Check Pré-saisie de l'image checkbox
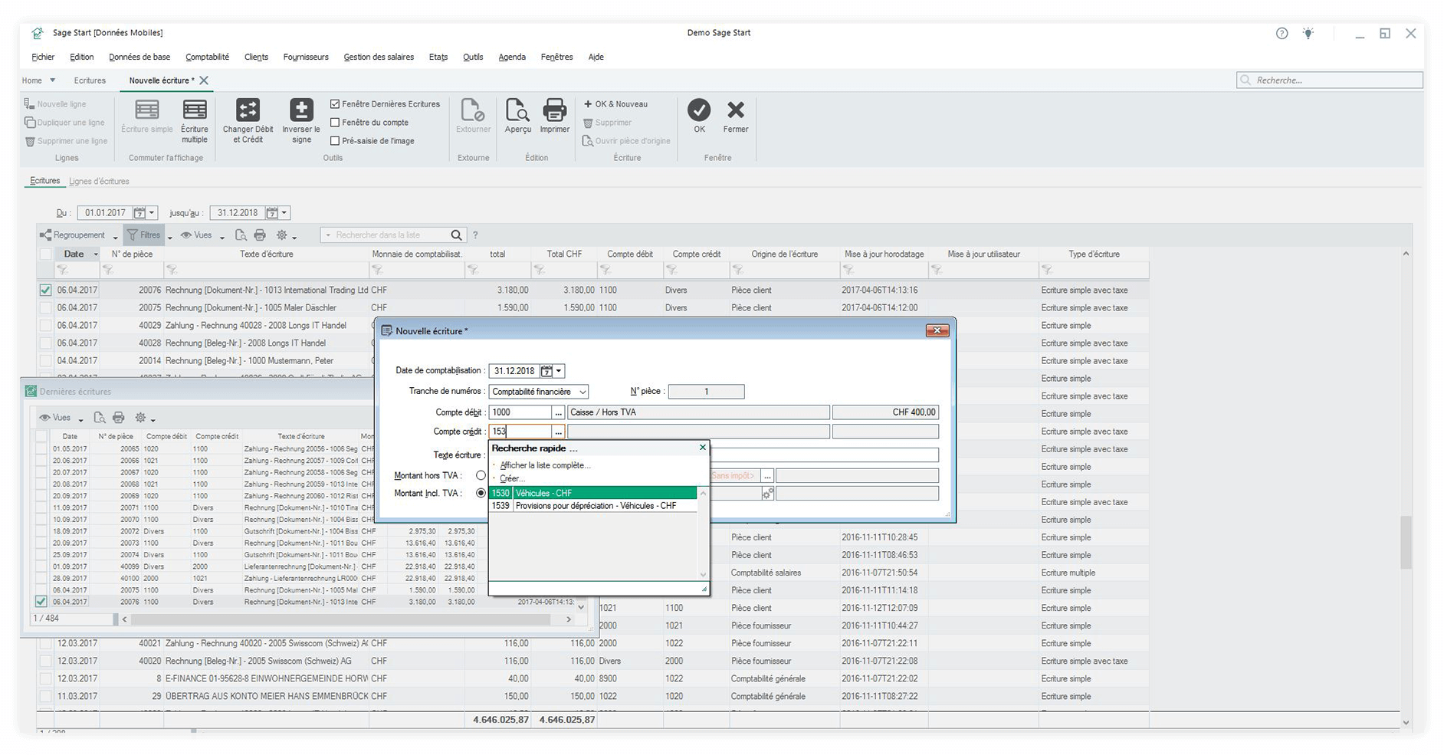 pyautogui.click(x=335, y=141)
